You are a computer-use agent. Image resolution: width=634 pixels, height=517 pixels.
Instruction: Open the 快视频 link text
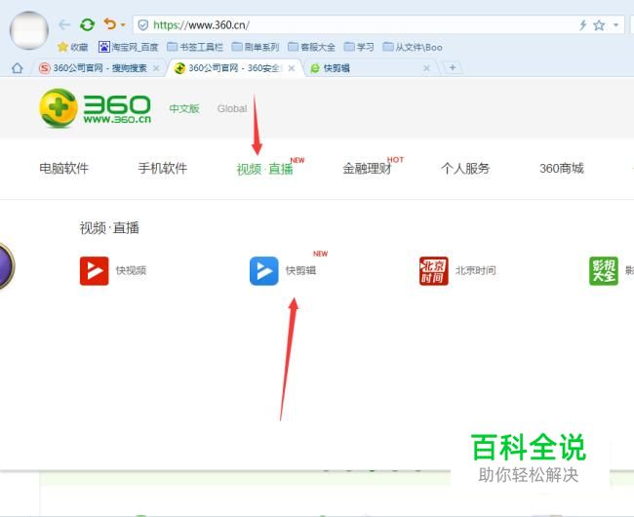click(x=131, y=270)
